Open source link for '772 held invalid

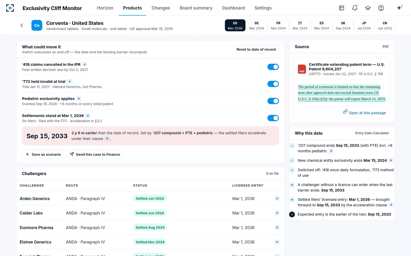[x=69, y=82]
